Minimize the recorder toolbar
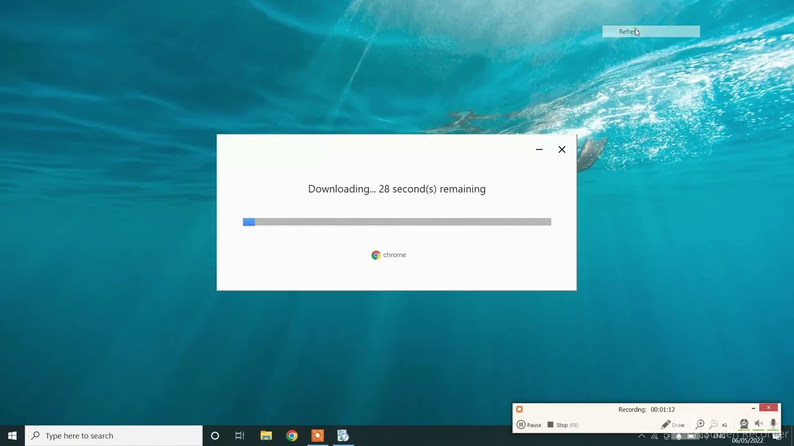Screen dimensions: 794x446 (753, 408)
